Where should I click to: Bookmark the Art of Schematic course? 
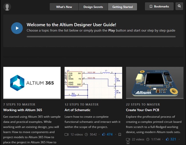pyautogui.click(x=120, y=134)
